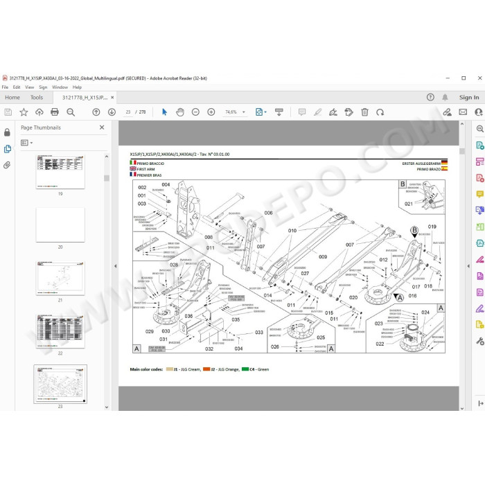The width and height of the screenshot is (485, 485).
Task: Upload the file to the cloud
Action: tap(39, 112)
